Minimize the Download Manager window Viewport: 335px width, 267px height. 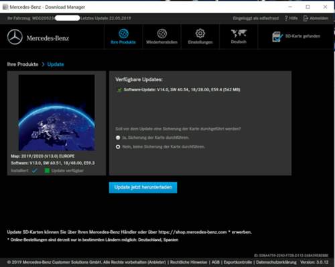click(290, 7)
